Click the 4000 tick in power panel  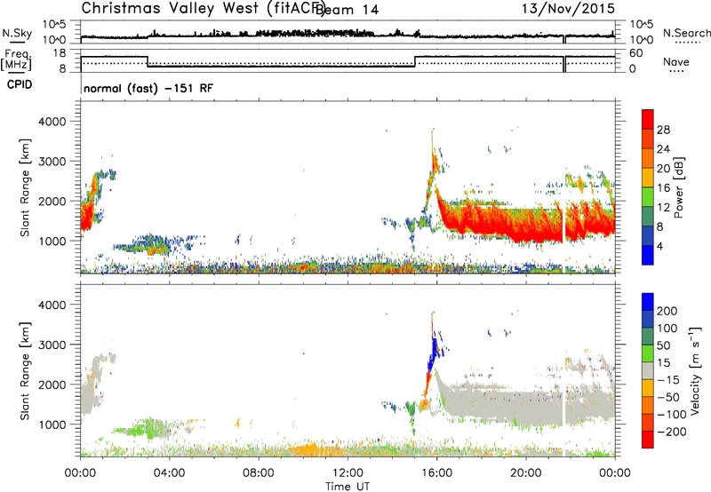(x=52, y=122)
